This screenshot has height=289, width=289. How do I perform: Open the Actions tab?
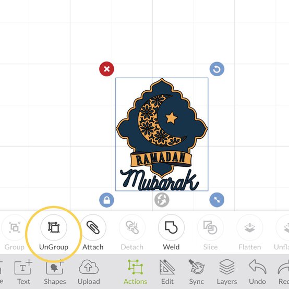135,272
